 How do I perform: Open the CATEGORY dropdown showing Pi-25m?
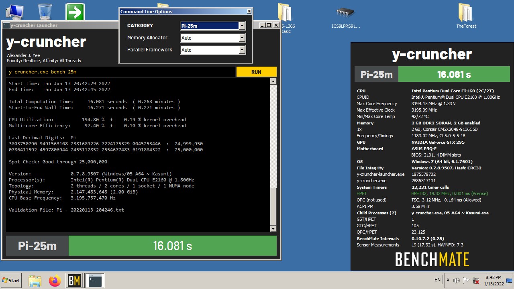212,26
